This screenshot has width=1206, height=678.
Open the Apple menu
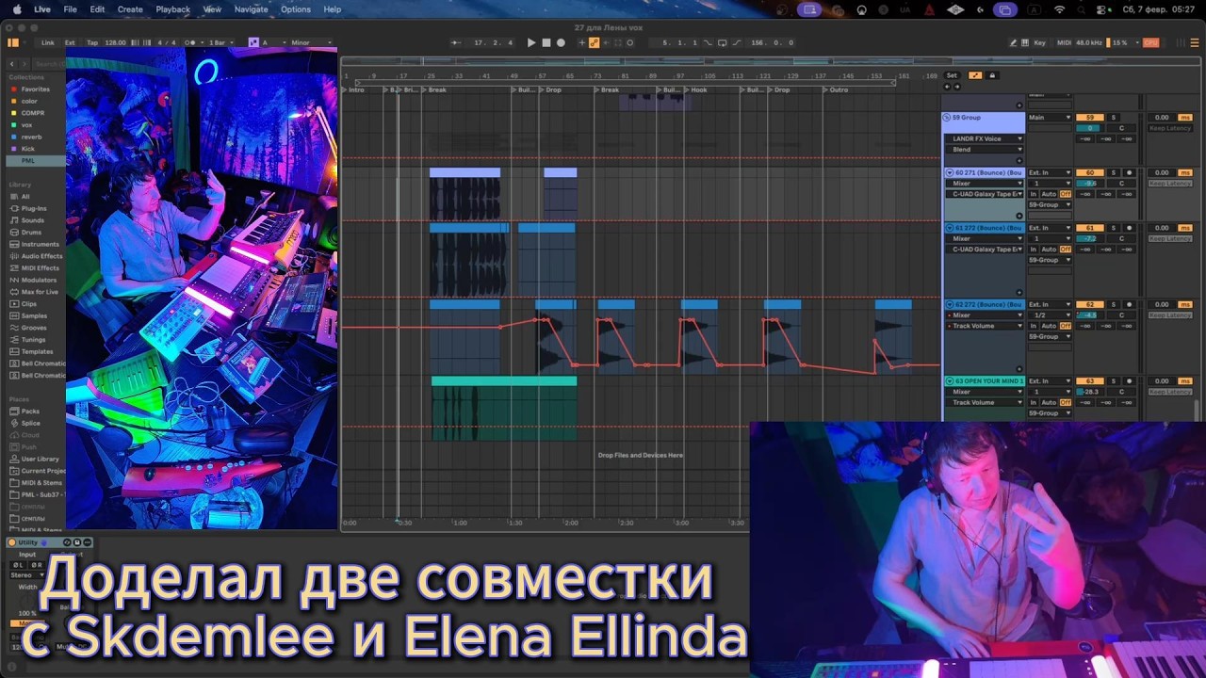(17, 9)
